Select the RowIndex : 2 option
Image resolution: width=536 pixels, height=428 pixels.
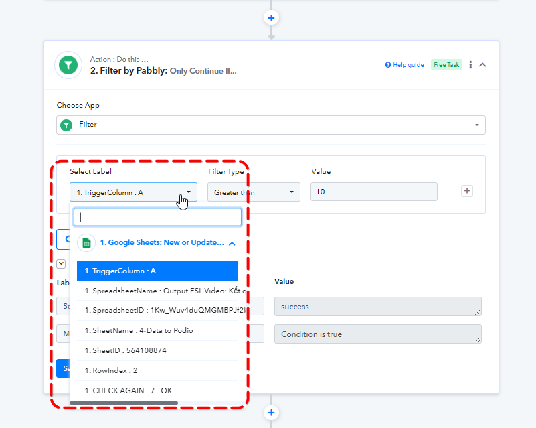[x=157, y=370]
